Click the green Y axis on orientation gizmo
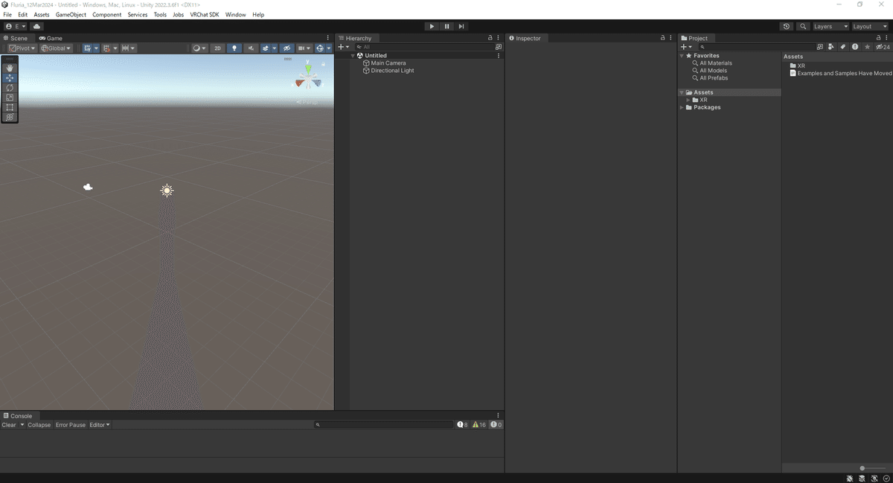Image resolution: width=893 pixels, height=483 pixels. 308,68
